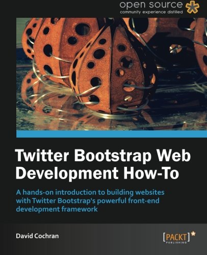Click the cover photo of rusted sculpture
207x255 pixels.
(x=112, y=74)
